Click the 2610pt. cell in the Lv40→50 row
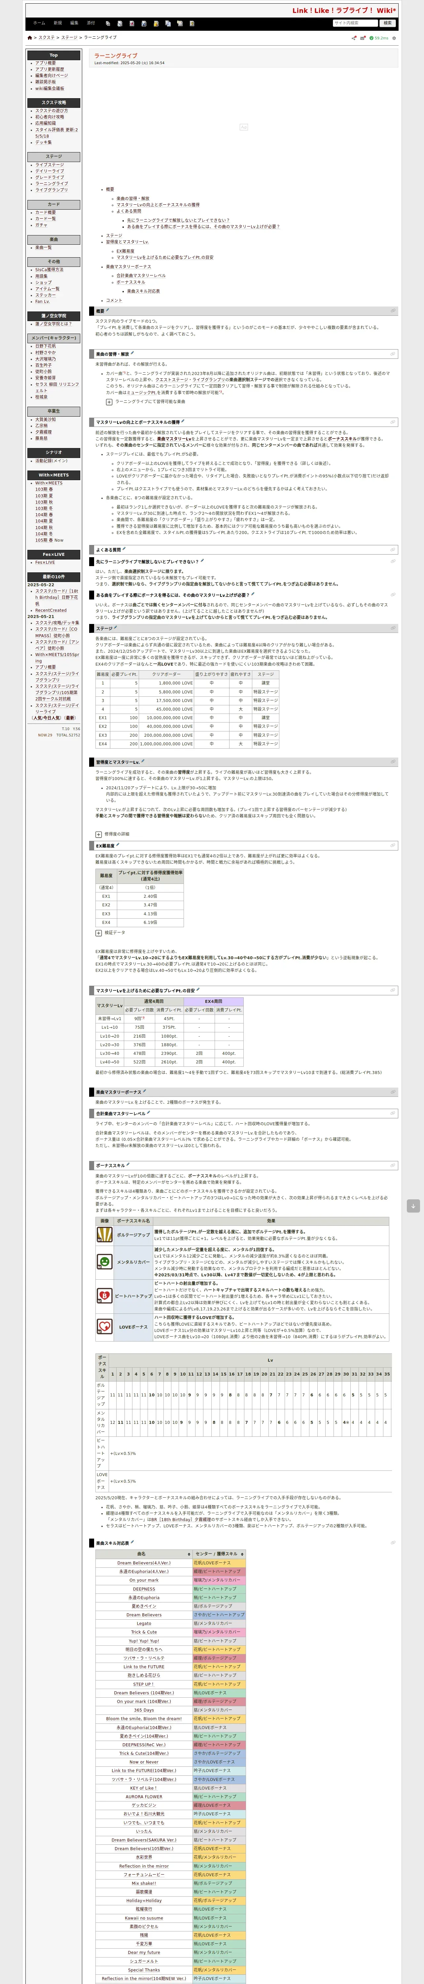 click(x=169, y=1062)
